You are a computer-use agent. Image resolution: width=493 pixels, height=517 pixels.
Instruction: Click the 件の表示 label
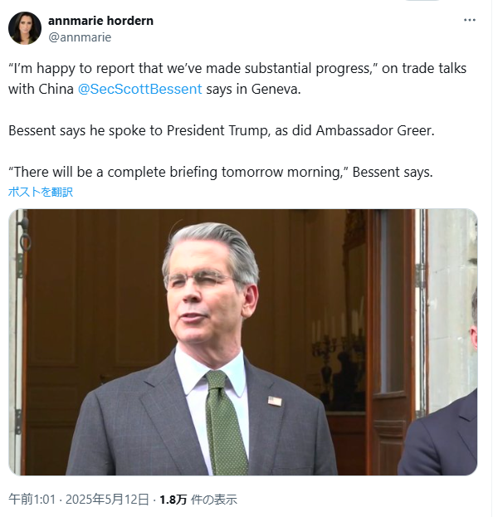(213, 500)
